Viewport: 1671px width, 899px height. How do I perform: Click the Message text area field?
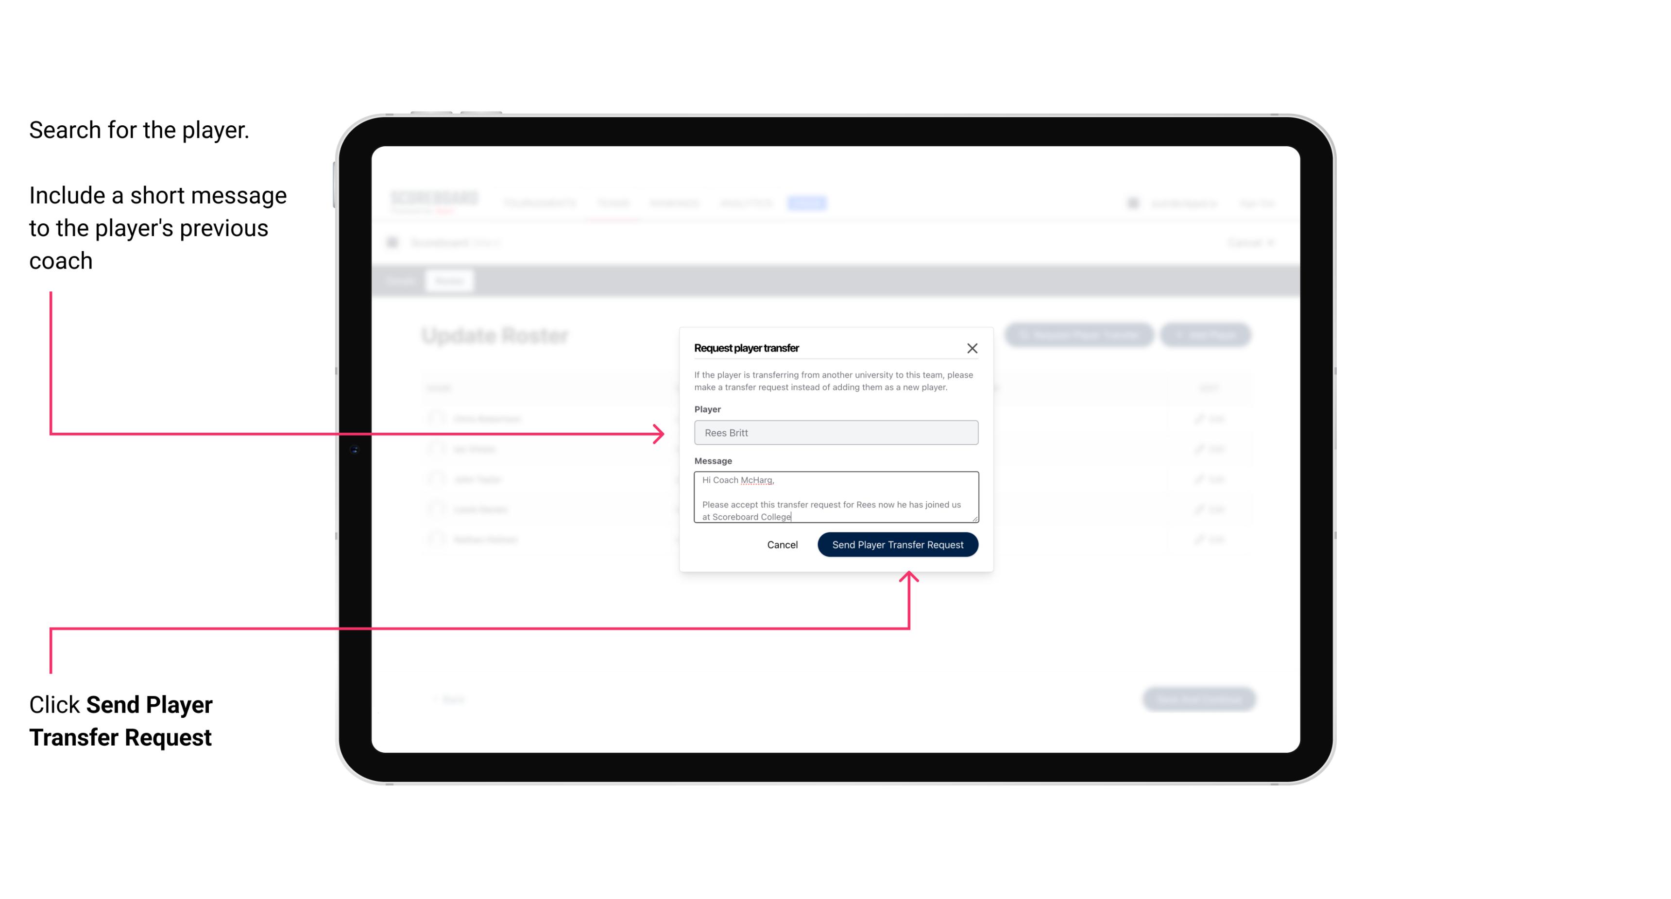[x=834, y=497]
